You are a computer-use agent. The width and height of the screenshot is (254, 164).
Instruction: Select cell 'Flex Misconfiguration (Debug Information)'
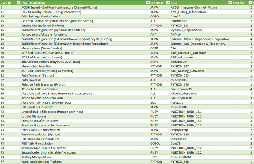click(x=85, y=12)
